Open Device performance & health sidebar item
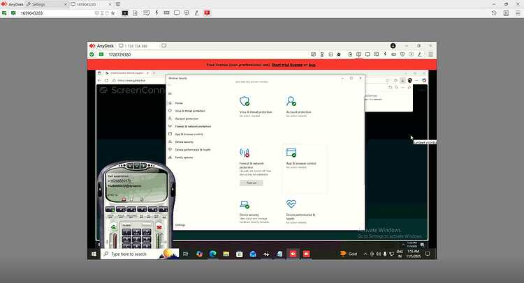Image resolution: width=524 pixels, height=283 pixels. click(193, 150)
